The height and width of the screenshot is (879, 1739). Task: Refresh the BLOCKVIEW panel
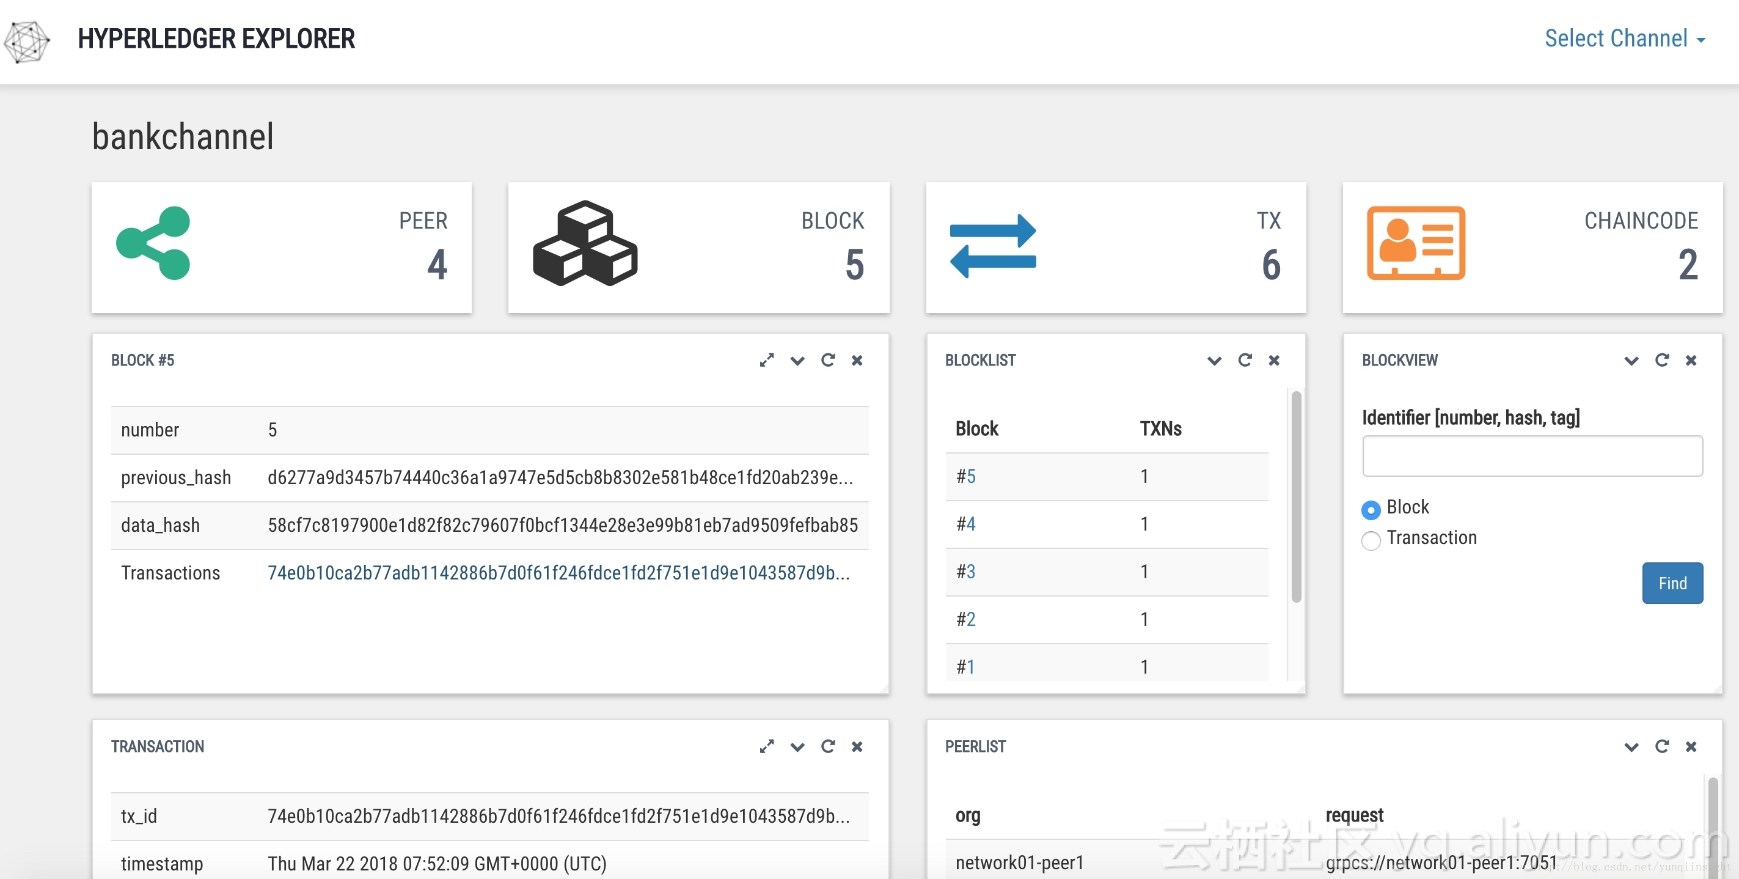point(1663,360)
